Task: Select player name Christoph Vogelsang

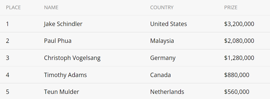Action: [72, 58]
